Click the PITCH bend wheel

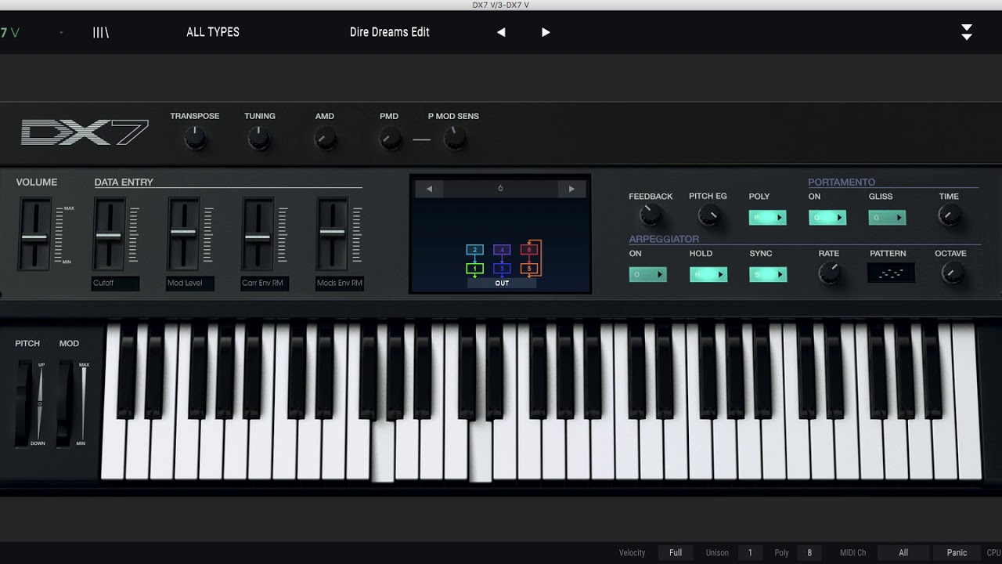tap(24, 403)
